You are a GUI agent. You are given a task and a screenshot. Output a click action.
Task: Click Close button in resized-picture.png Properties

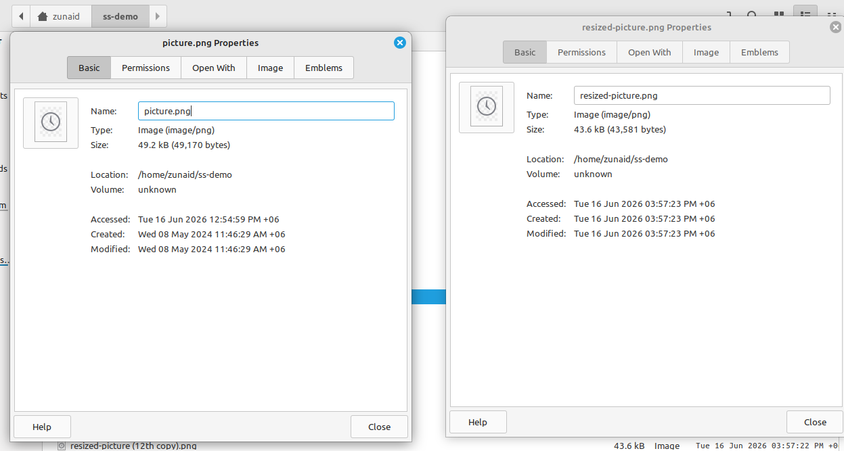pyautogui.click(x=815, y=422)
